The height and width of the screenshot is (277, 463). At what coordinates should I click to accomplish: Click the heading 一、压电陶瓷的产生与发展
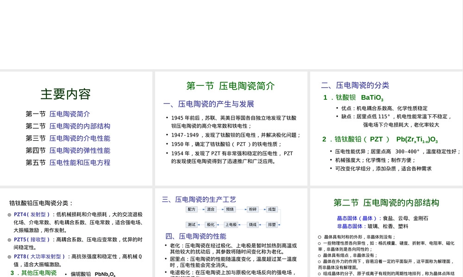pyautogui.click(x=208, y=104)
